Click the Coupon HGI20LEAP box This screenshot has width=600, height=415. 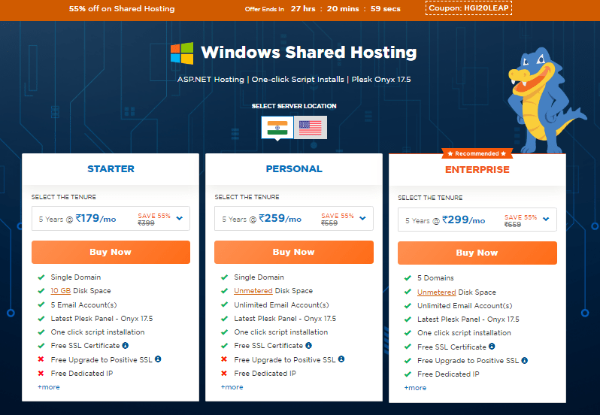(468, 8)
